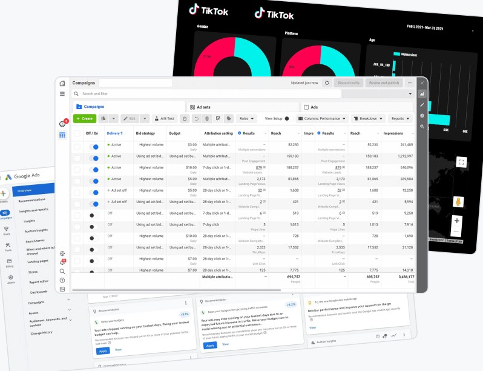The height and width of the screenshot is (371, 483).
Task: Open the Ads Manager home icon
Action: click(62, 83)
